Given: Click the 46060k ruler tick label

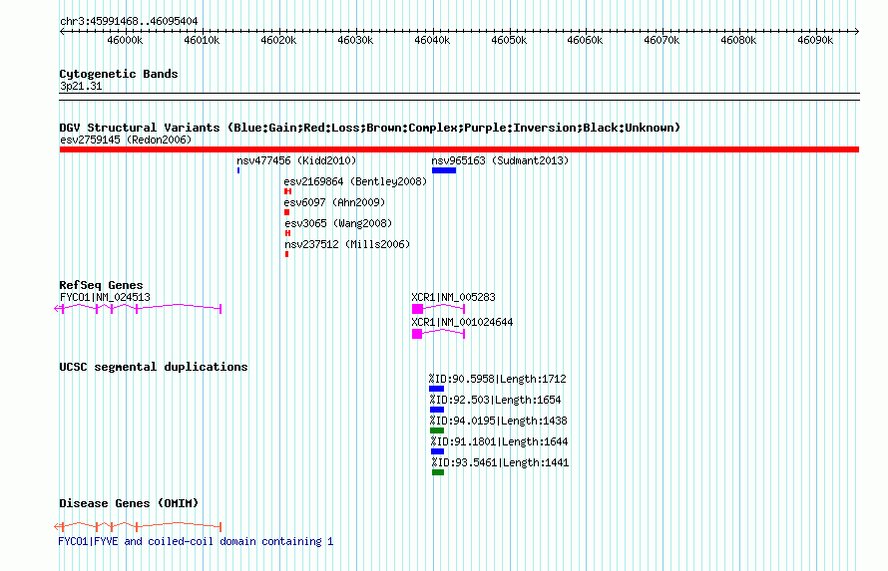Looking at the screenshot, I should point(585,40).
